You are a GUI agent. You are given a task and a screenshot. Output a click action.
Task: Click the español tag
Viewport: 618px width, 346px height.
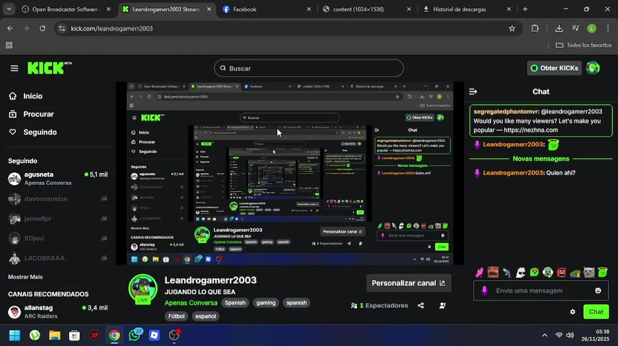click(206, 316)
